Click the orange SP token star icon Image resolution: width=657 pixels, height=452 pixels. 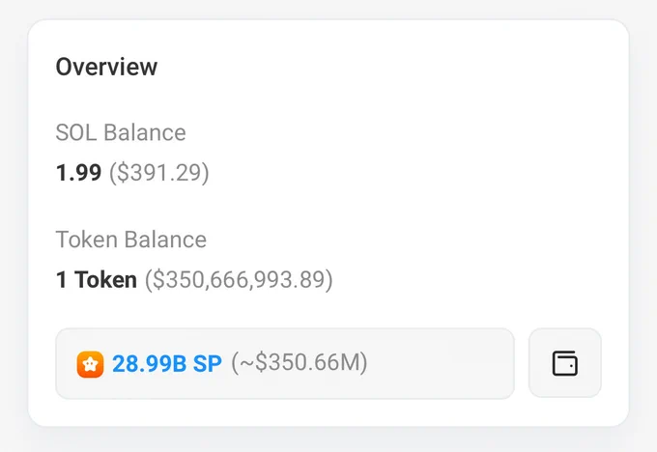[90, 364]
